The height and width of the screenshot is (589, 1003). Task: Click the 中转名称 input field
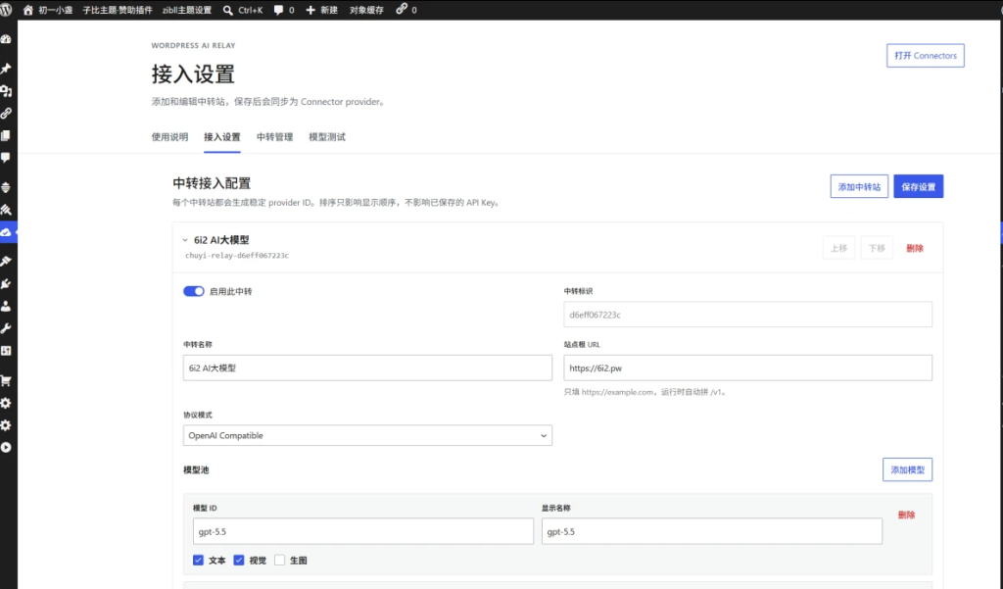(367, 368)
